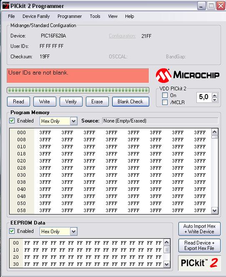Click Program Memory address 048

coord(21,196)
